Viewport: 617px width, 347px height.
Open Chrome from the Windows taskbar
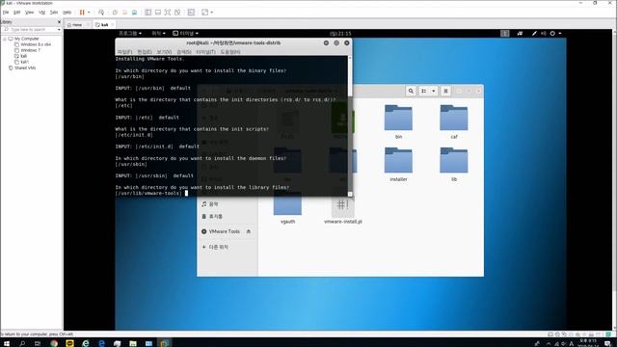[54, 343]
